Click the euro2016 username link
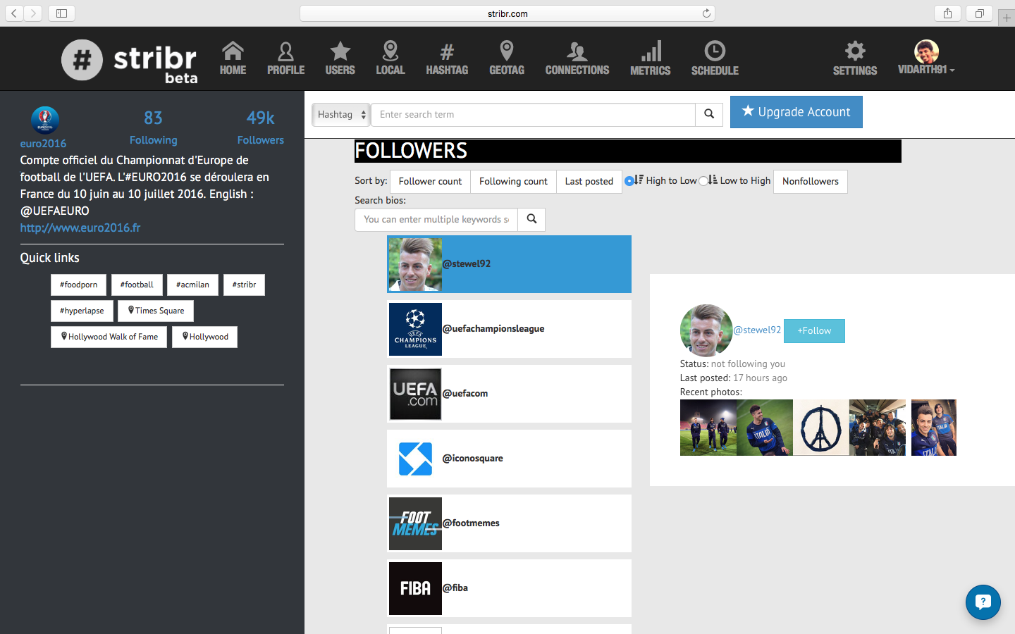This screenshot has height=634, width=1015. click(x=43, y=143)
